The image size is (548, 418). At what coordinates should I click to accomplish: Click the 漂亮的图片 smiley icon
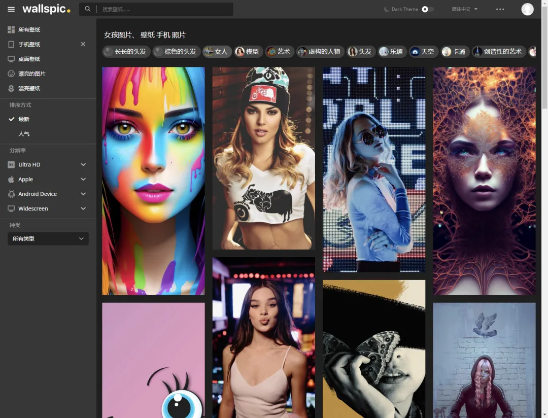[x=11, y=74]
